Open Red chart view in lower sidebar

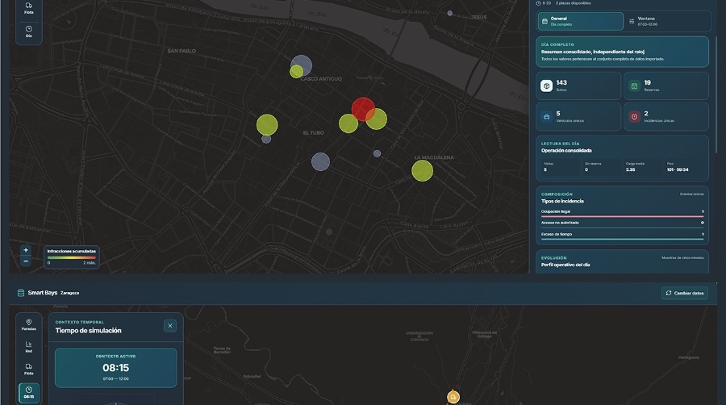(x=29, y=347)
